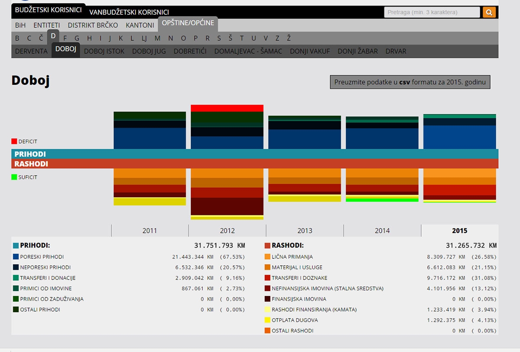This screenshot has height=352, width=520.
Task: Select the 2014 year column
Action: [x=382, y=231]
